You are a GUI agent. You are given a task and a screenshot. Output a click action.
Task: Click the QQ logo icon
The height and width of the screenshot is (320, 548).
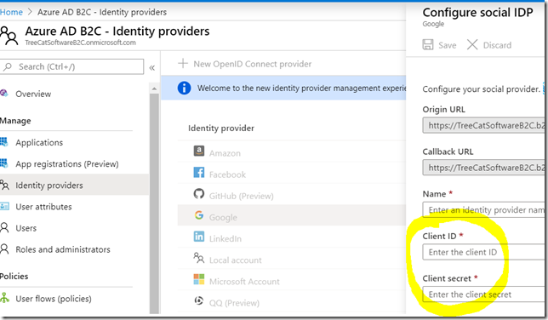tap(199, 300)
